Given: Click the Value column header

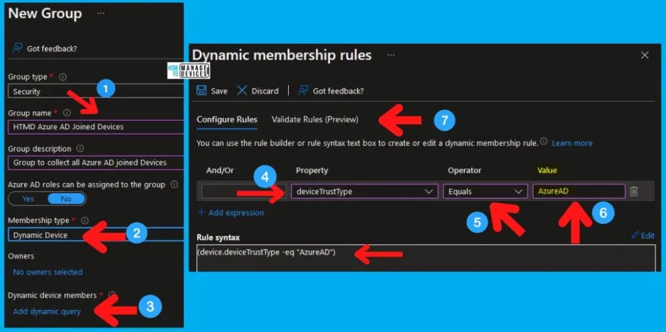Looking at the screenshot, I should point(547,170).
